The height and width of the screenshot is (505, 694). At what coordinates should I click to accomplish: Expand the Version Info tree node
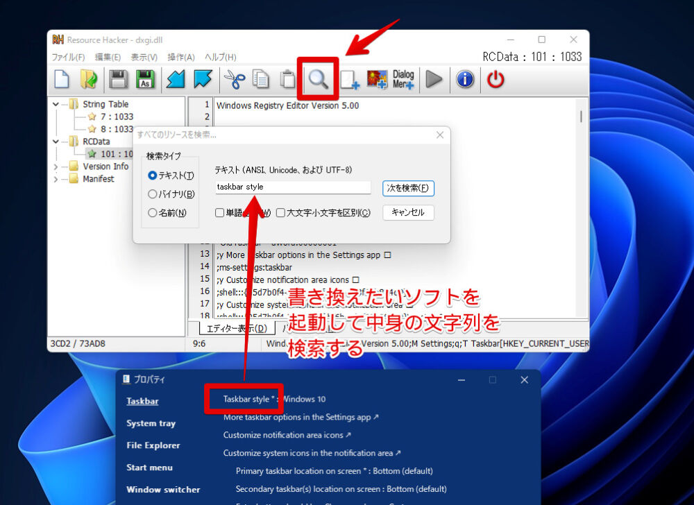click(x=56, y=166)
